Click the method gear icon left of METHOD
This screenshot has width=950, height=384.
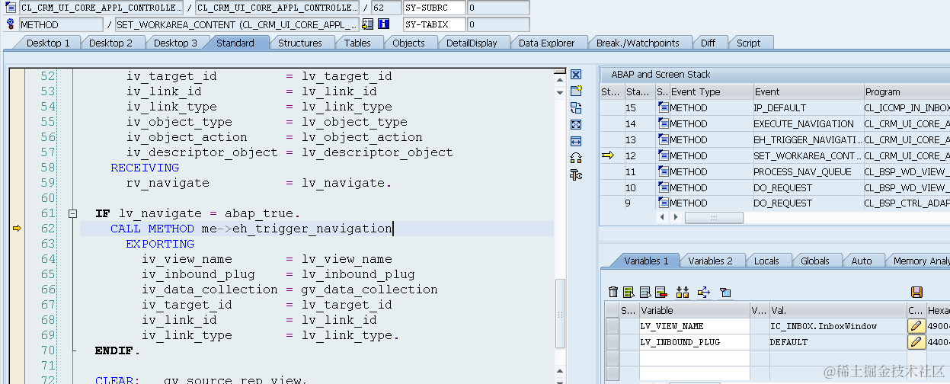click(x=11, y=24)
